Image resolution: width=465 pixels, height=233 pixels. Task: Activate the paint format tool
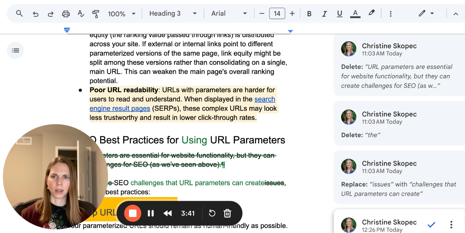tap(96, 14)
